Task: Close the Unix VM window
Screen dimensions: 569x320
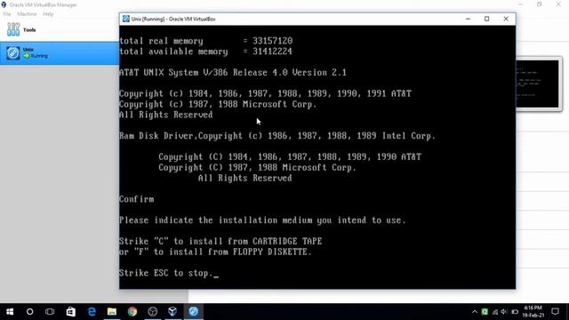Action: coord(506,19)
